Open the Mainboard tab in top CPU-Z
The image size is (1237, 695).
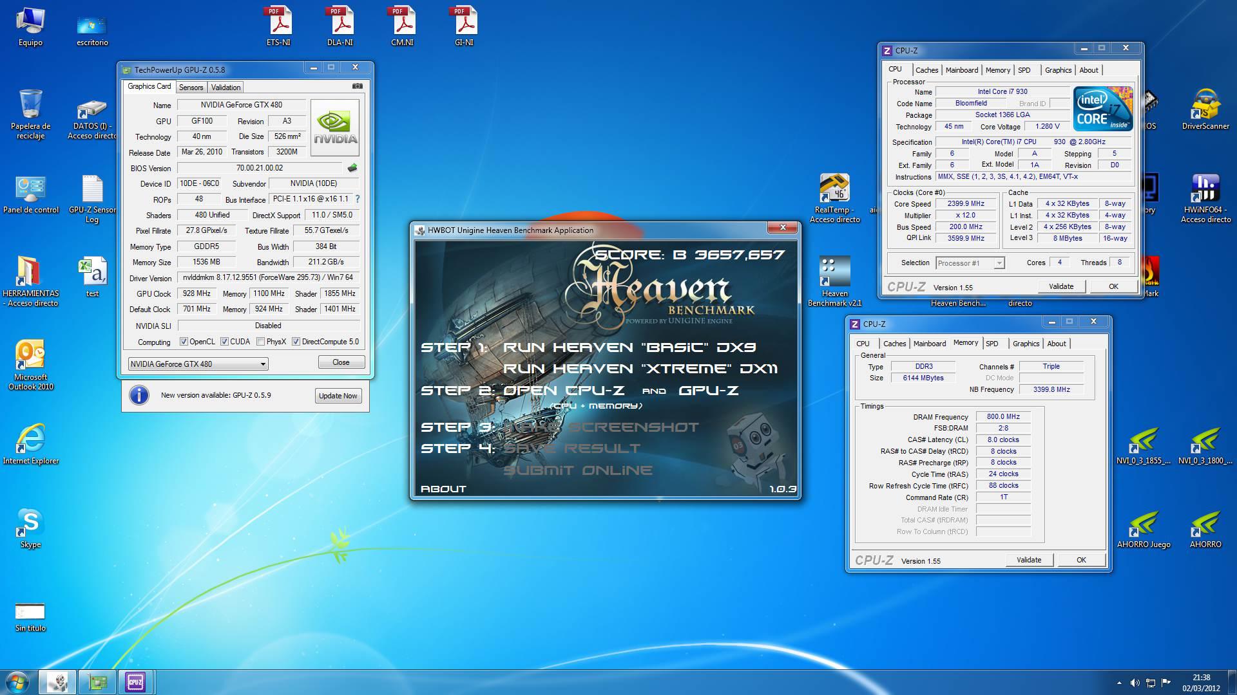(x=962, y=70)
